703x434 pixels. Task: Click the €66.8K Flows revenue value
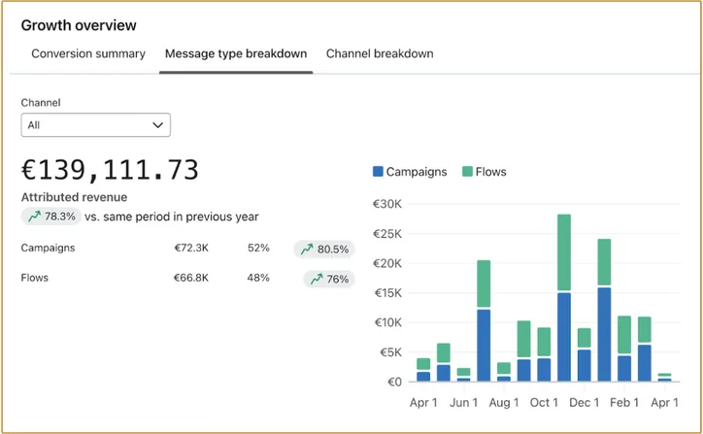191,278
